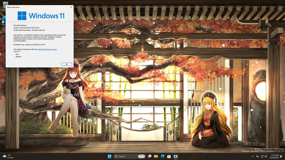285x160 pixels.
Task: Open Microsoft Store from the taskbar
Action: pyautogui.click(x=169, y=156)
